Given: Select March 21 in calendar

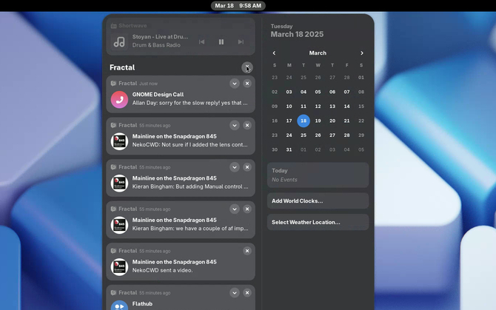Looking at the screenshot, I should pyautogui.click(x=346, y=121).
